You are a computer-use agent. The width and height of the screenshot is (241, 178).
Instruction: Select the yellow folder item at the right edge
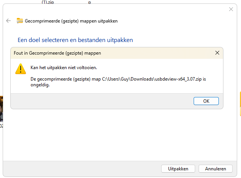pos(240,104)
